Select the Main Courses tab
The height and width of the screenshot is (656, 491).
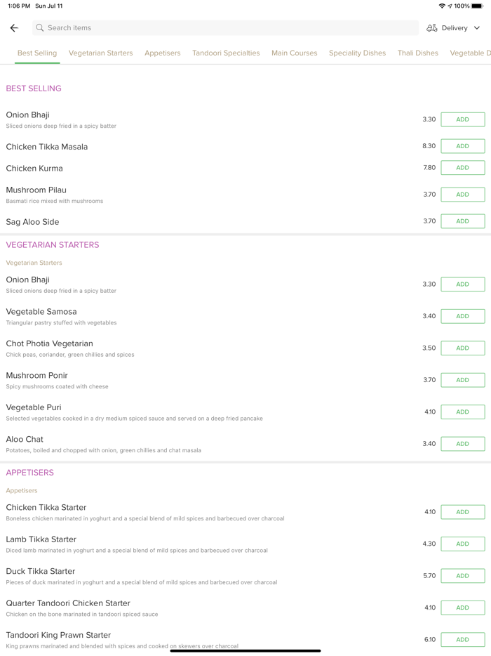[294, 53]
